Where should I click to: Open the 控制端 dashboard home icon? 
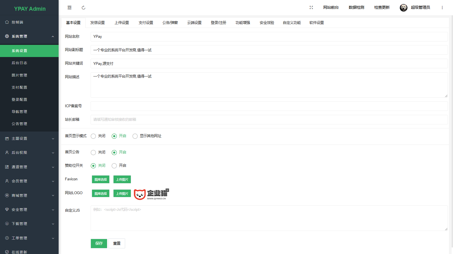(x=7, y=22)
